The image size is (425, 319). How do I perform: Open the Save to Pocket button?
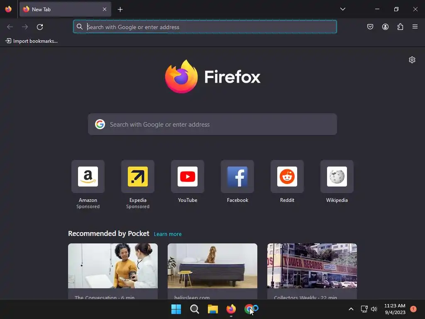pyautogui.click(x=370, y=27)
